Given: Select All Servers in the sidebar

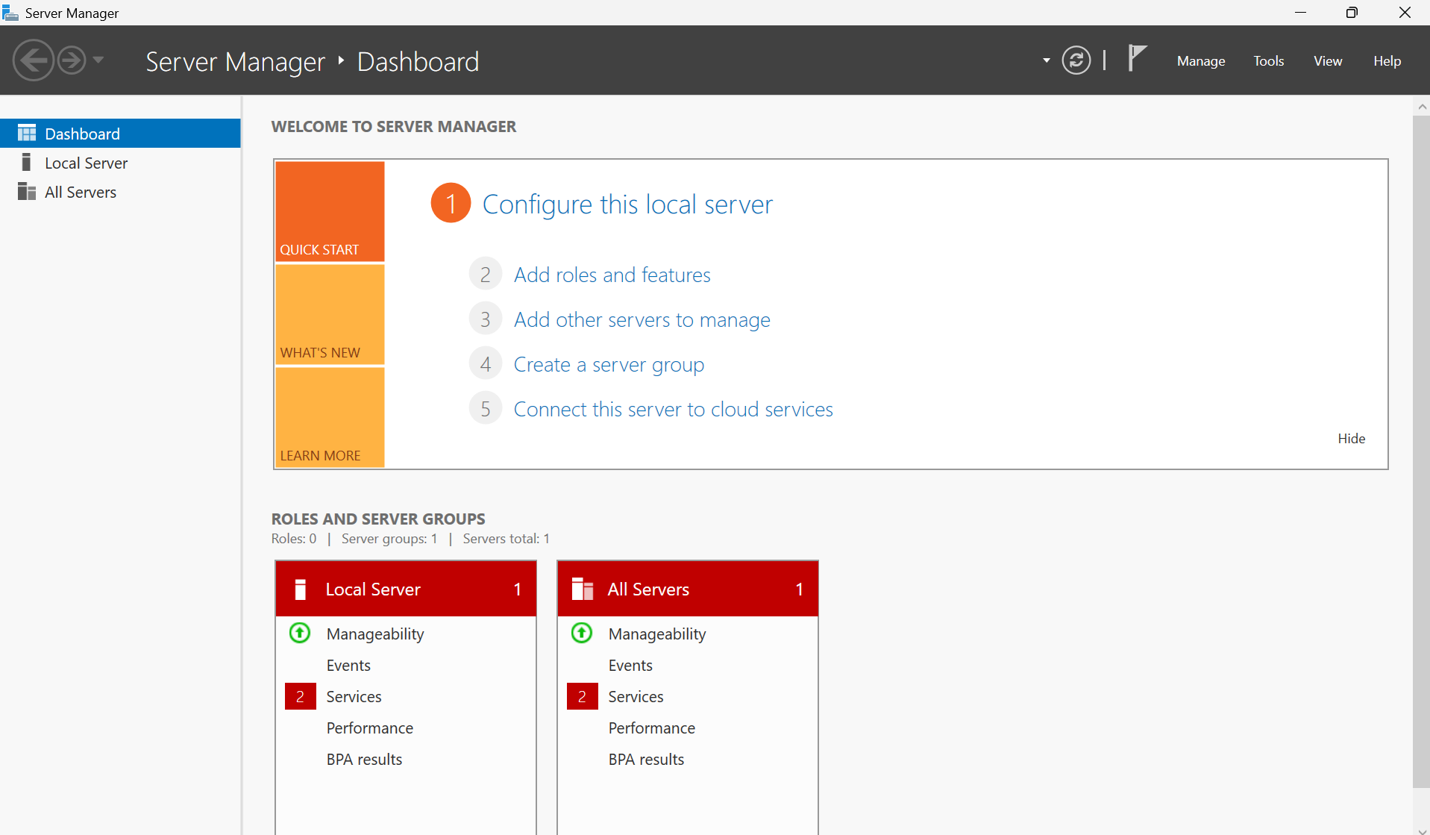Looking at the screenshot, I should coord(120,192).
